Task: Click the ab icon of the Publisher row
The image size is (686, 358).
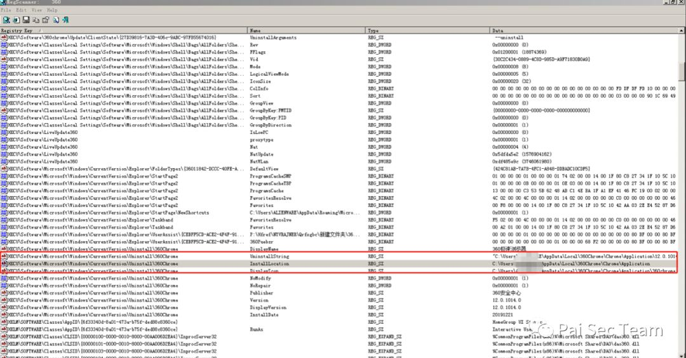Action: (4, 293)
